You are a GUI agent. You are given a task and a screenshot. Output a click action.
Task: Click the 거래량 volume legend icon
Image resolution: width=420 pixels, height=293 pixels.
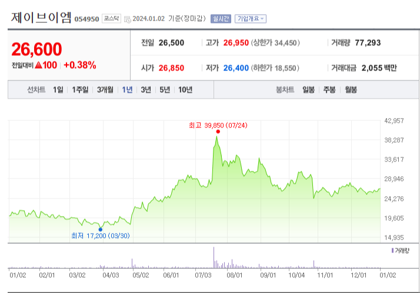pyautogui.click(x=392, y=251)
